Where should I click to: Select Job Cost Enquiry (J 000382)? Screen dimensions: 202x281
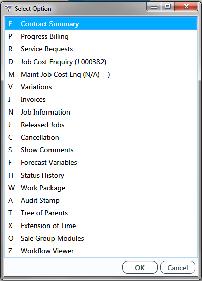[x=101, y=62]
